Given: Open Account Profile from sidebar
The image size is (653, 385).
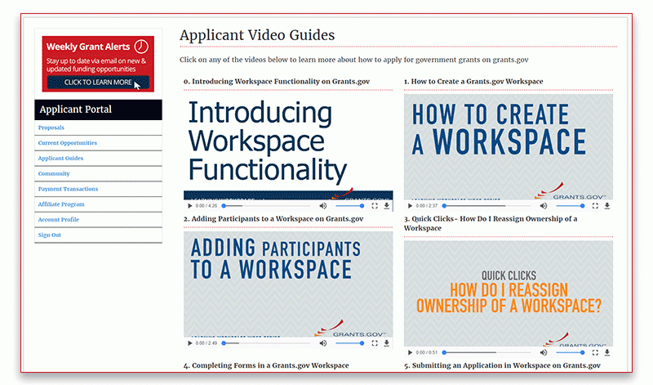Looking at the screenshot, I should pos(58,220).
